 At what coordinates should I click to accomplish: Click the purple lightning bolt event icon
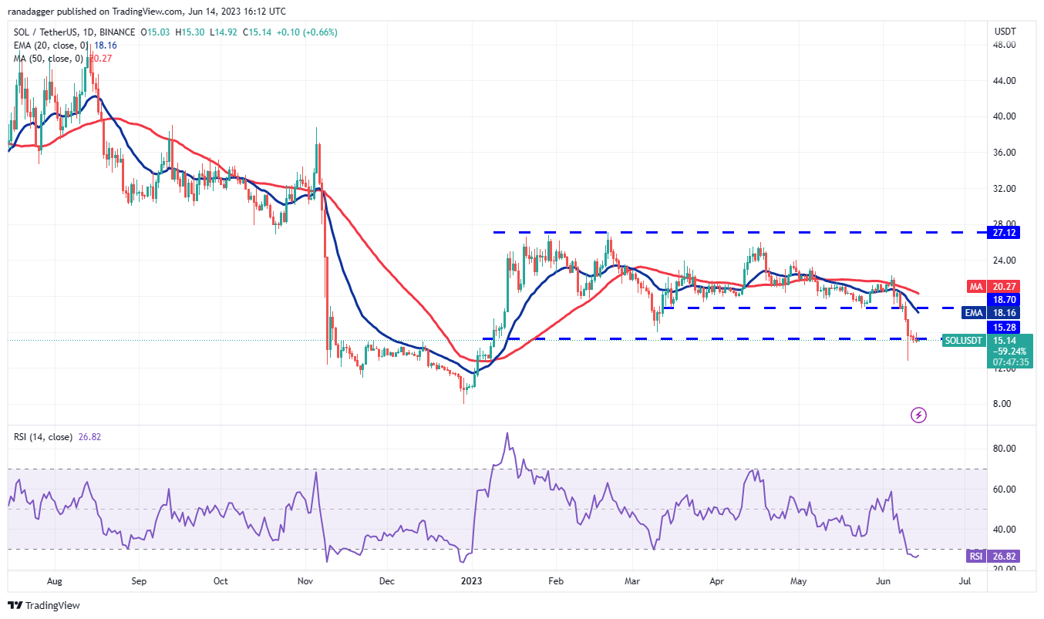918,415
